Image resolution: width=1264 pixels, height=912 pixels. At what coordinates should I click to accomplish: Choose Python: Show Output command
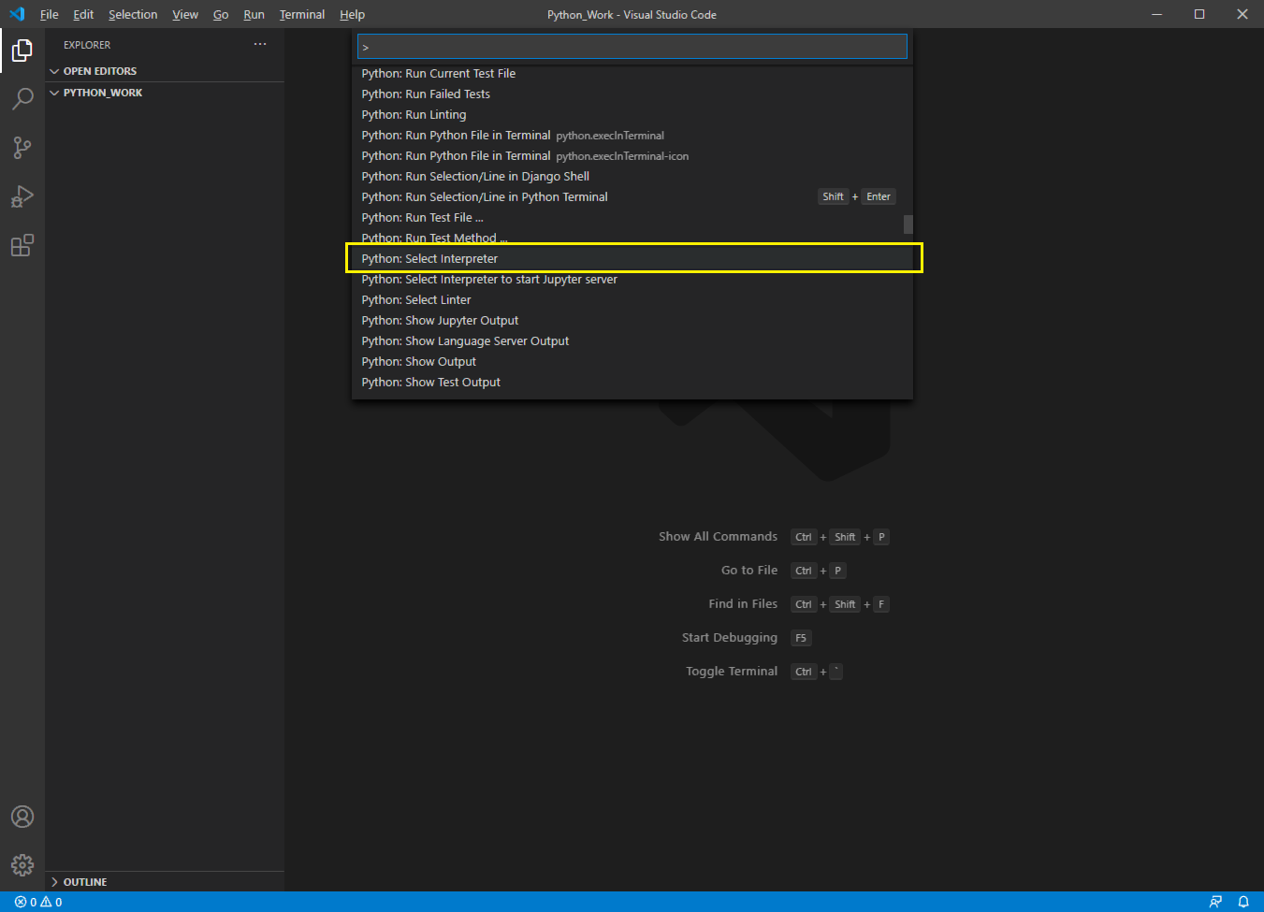[632, 361]
